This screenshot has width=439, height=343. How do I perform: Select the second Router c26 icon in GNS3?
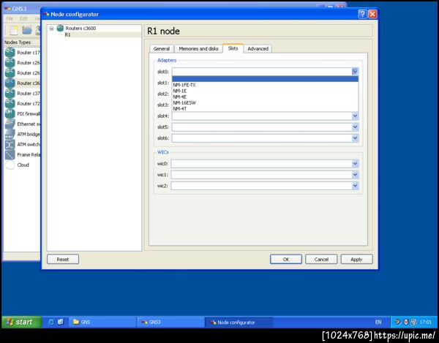click(x=10, y=73)
